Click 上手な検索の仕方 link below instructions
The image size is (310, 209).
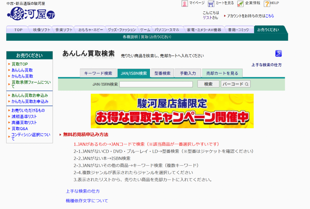(x=83, y=191)
